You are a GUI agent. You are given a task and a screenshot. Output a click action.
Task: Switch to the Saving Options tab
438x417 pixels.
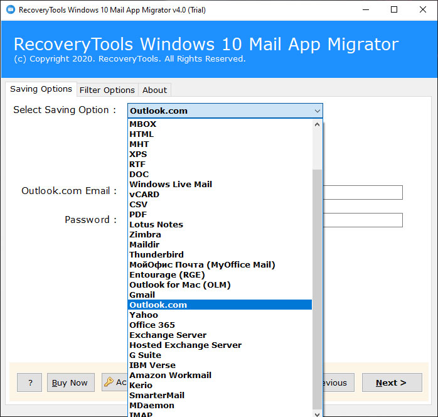pyautogui.click(x=41, y=89)
